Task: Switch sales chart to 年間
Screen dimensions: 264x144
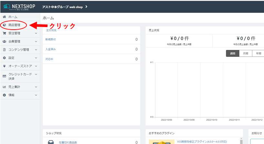Action: [x=258, y=54]
